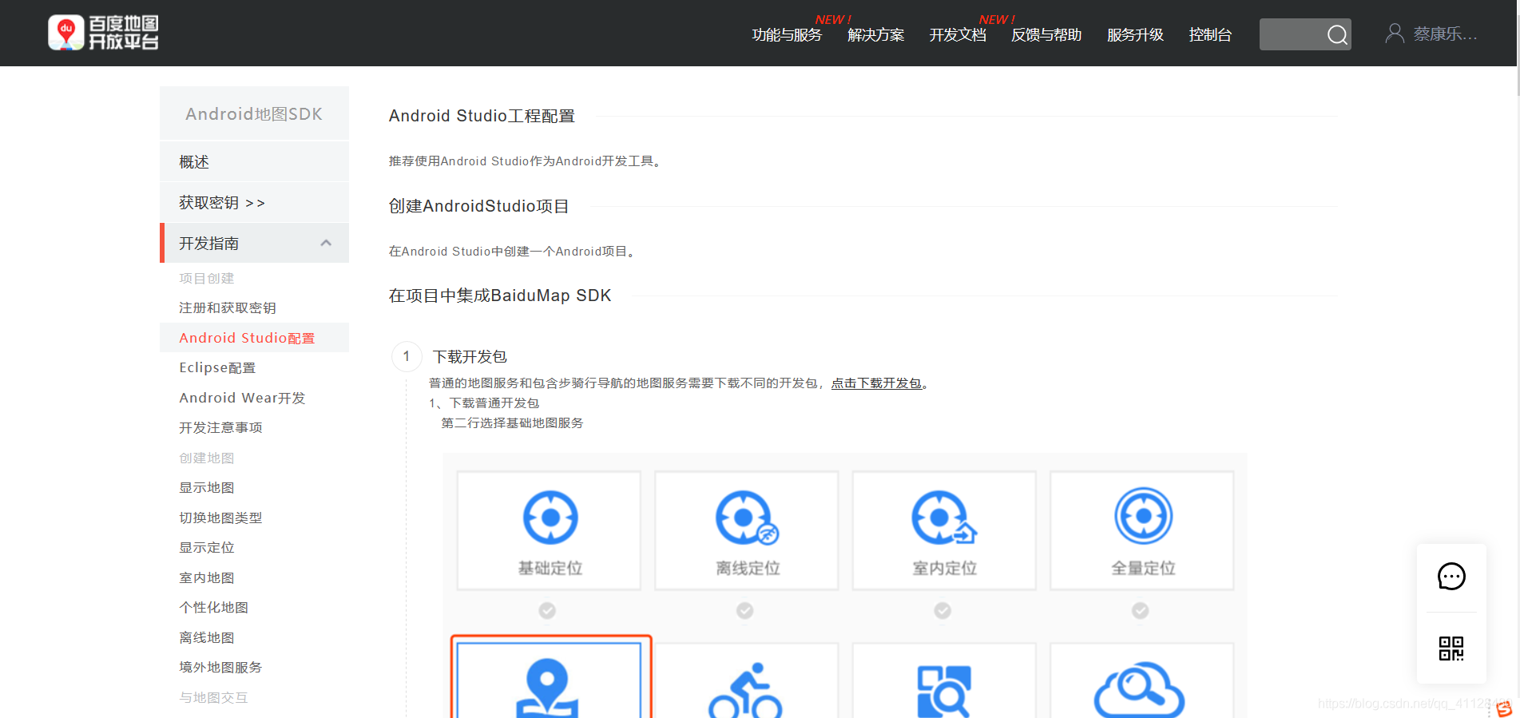The height and width of the screenshot is (718, 1520).
Task: Show the QR code icon
Action: [1451, 649]
